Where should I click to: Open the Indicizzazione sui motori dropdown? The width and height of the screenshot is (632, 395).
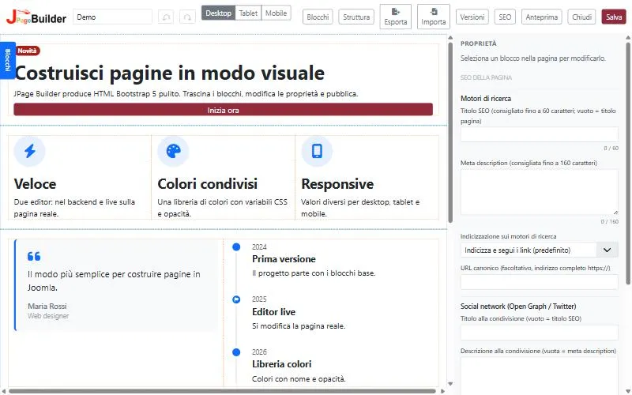(x=540, y=250)
